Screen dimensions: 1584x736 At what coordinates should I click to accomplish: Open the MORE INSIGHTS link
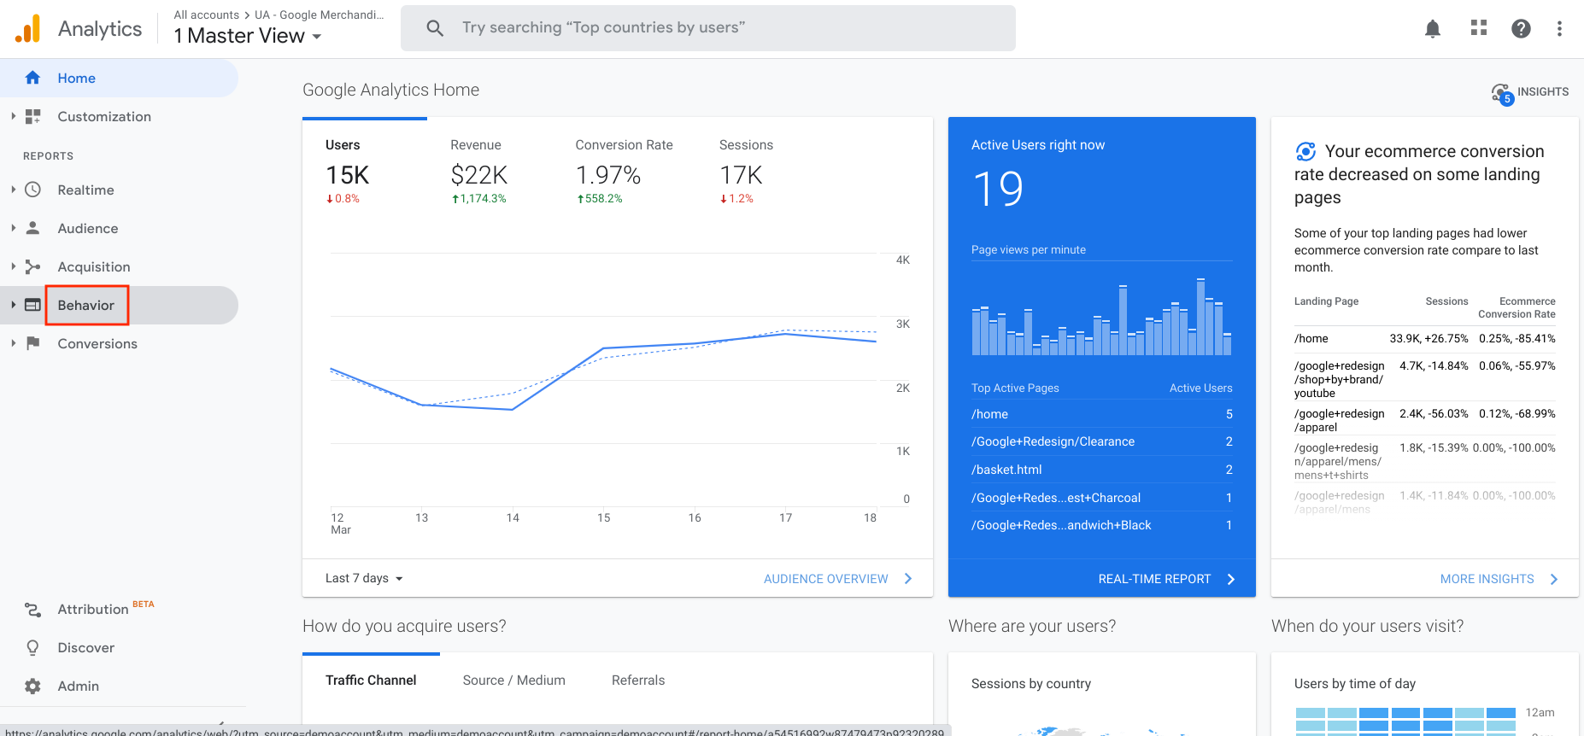coord(1487,579)
